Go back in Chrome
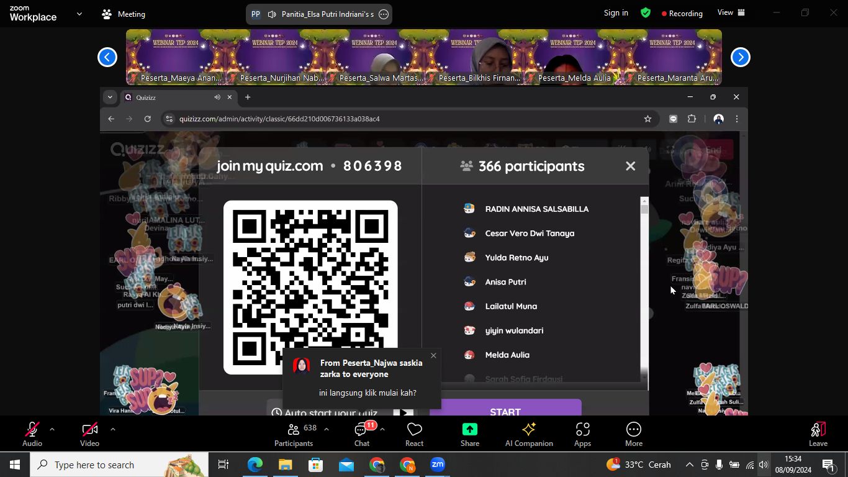 [x=111, y=119]
